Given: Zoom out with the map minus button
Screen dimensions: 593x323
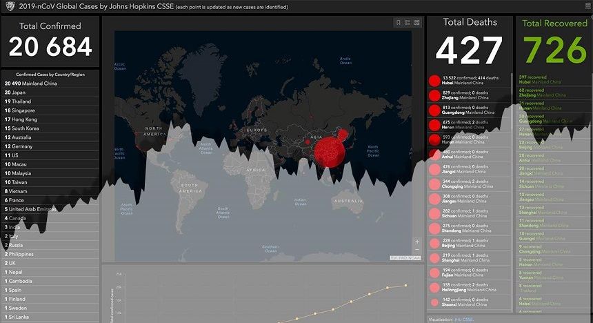Looking at the screenshot, I should pyautogui.click(x=416, y=252).
